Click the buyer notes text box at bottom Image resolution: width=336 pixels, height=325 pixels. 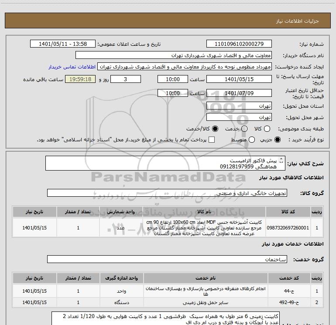166,318
